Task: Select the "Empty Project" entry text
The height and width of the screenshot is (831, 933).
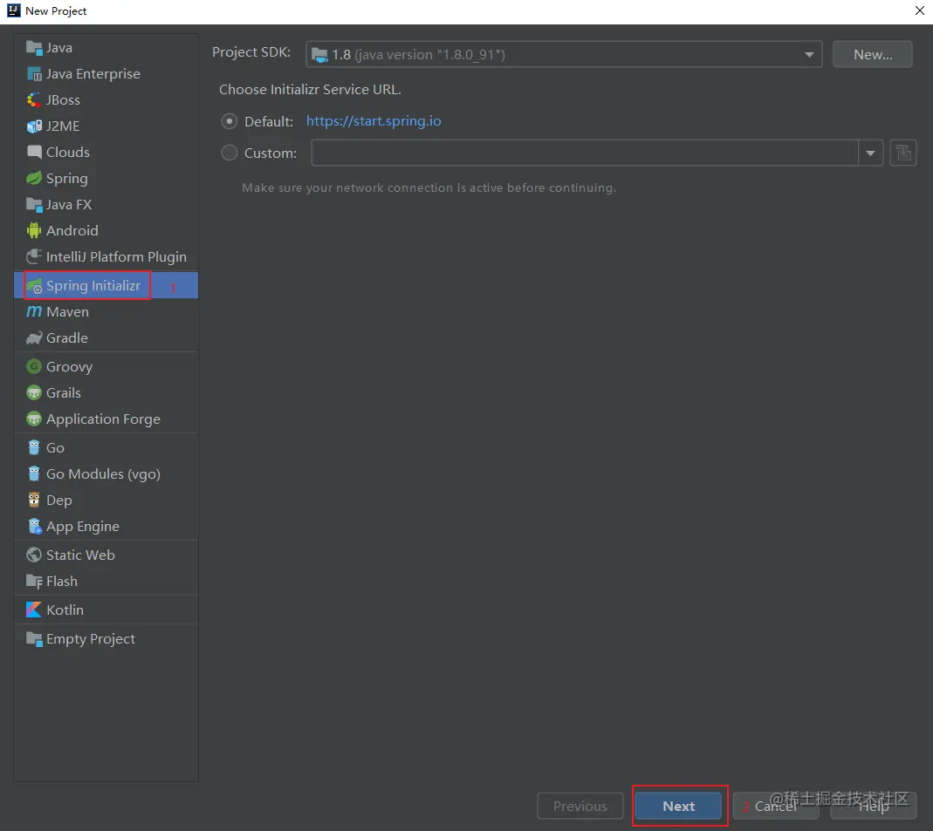Action: tap(91, 639)
